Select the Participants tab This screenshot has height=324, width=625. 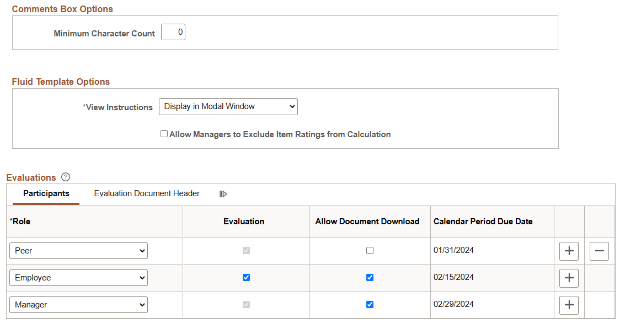tap(46, 193)
